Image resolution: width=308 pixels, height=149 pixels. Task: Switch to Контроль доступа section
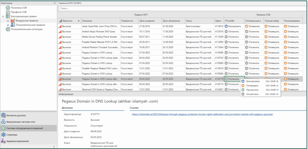click(29, 116)
